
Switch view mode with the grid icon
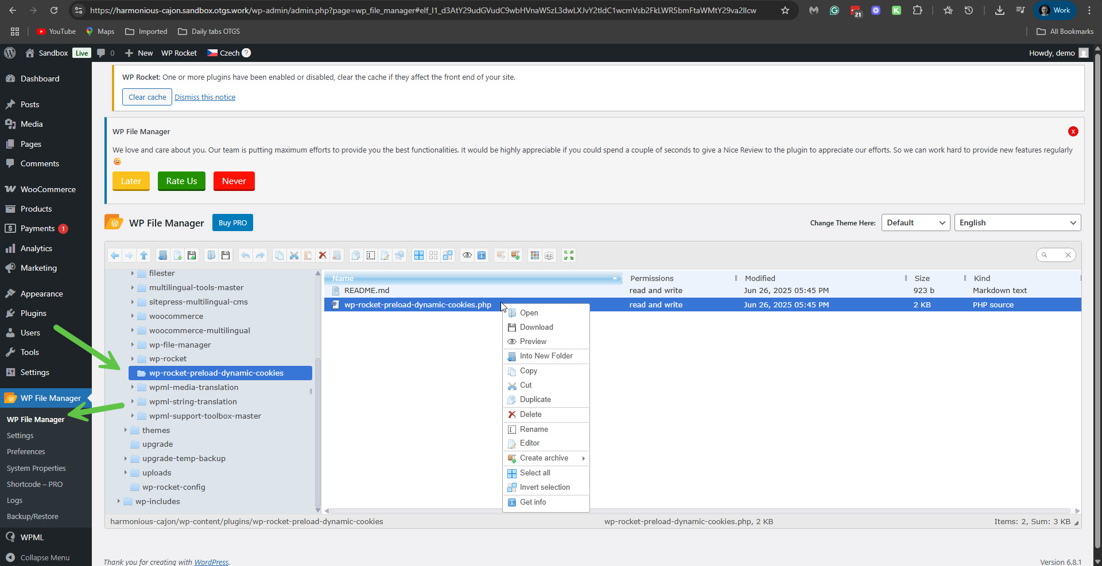[535, 255]
